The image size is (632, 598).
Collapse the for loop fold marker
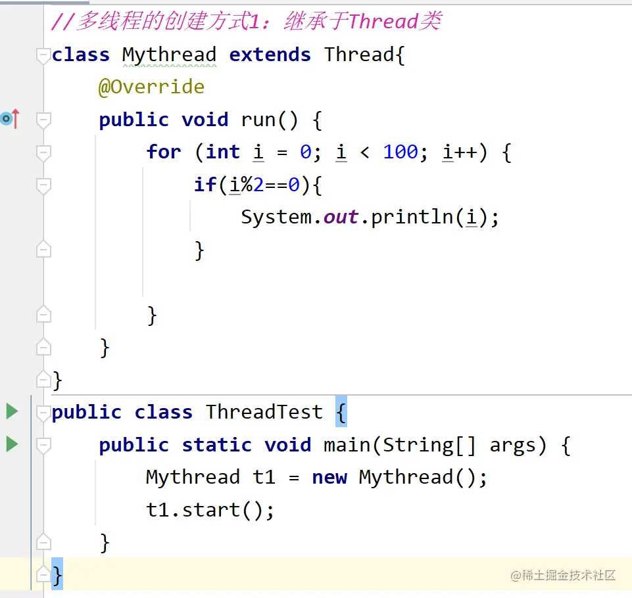point(43,153)
